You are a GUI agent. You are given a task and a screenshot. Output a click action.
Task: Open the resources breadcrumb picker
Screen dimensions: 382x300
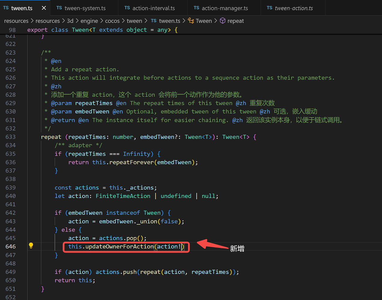(x=16, y=21)
